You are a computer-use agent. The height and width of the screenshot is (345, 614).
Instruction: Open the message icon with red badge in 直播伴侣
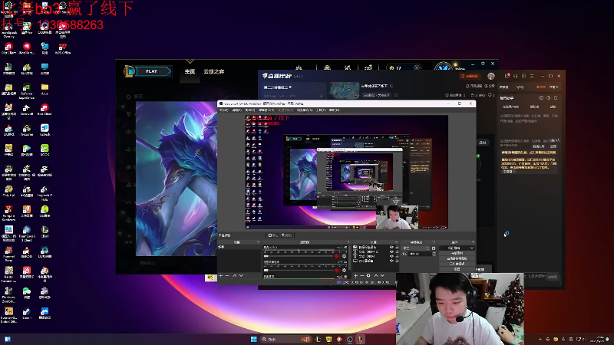coord(507,75)
